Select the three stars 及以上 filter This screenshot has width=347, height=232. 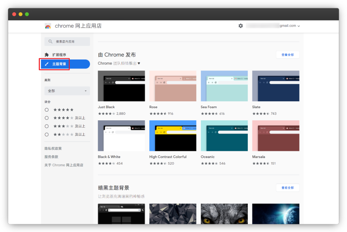47,126
